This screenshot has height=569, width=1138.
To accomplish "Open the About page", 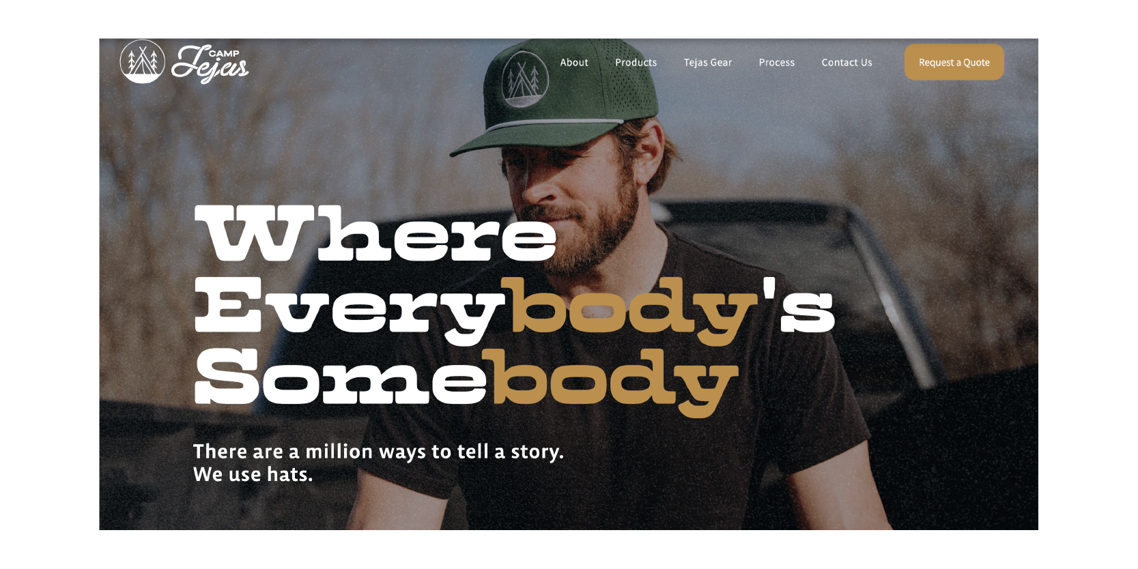I will click(x=574, y=62).
